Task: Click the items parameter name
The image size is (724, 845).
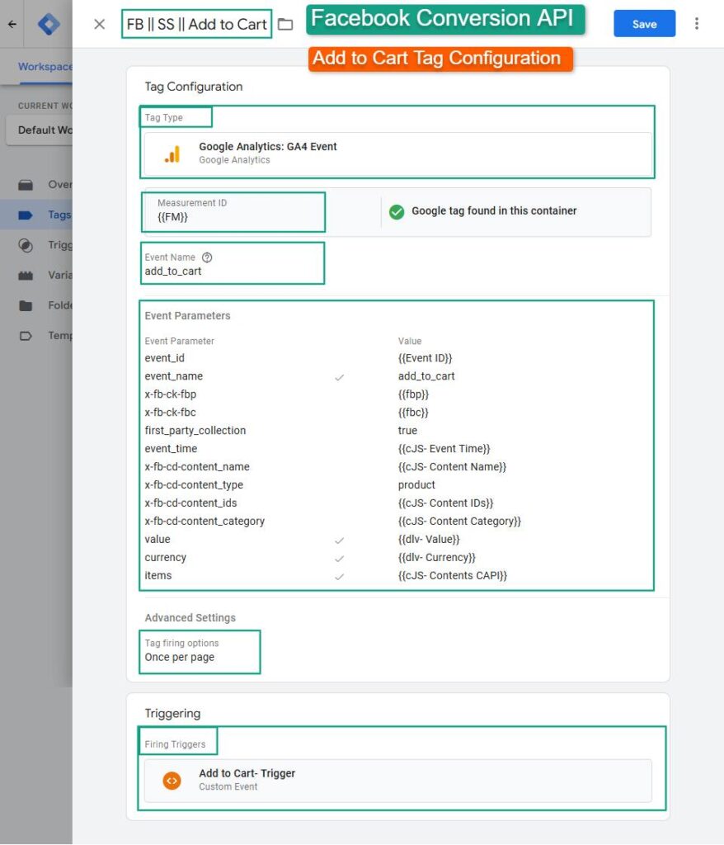Action: click(157, 575)
